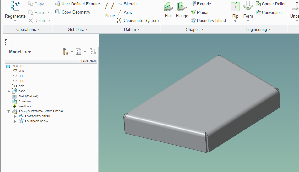Expand the SKETCHED_BREAK feature

pos(15,116)
